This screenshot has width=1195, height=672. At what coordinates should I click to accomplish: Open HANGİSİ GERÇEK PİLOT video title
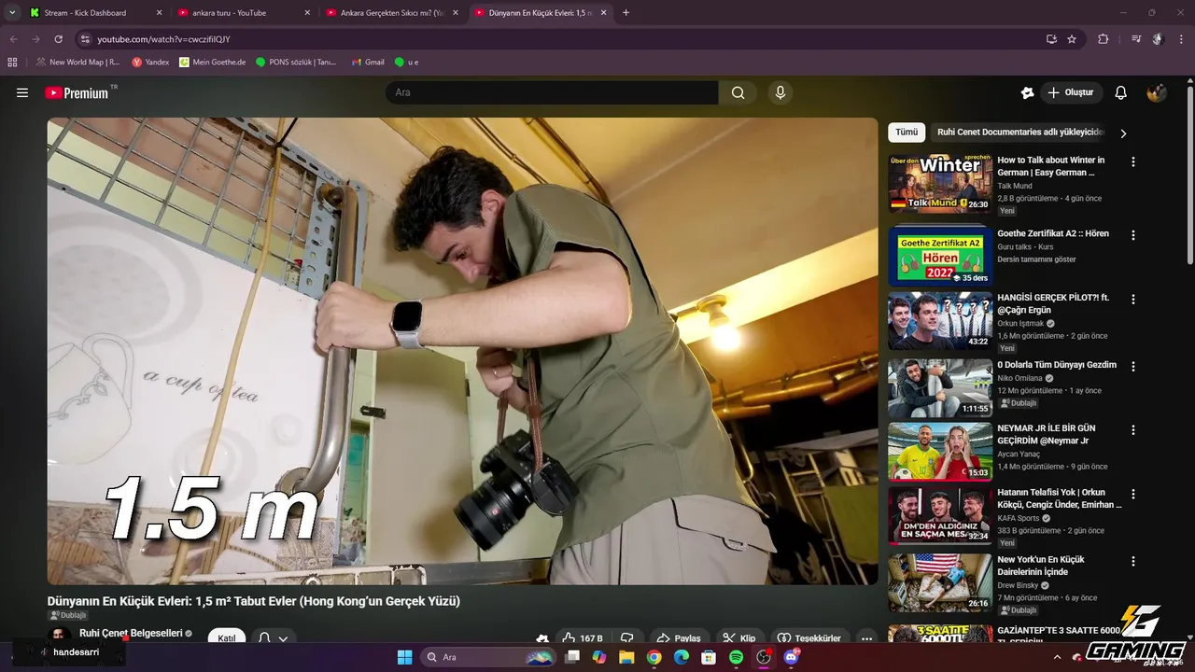point(1053,303)
